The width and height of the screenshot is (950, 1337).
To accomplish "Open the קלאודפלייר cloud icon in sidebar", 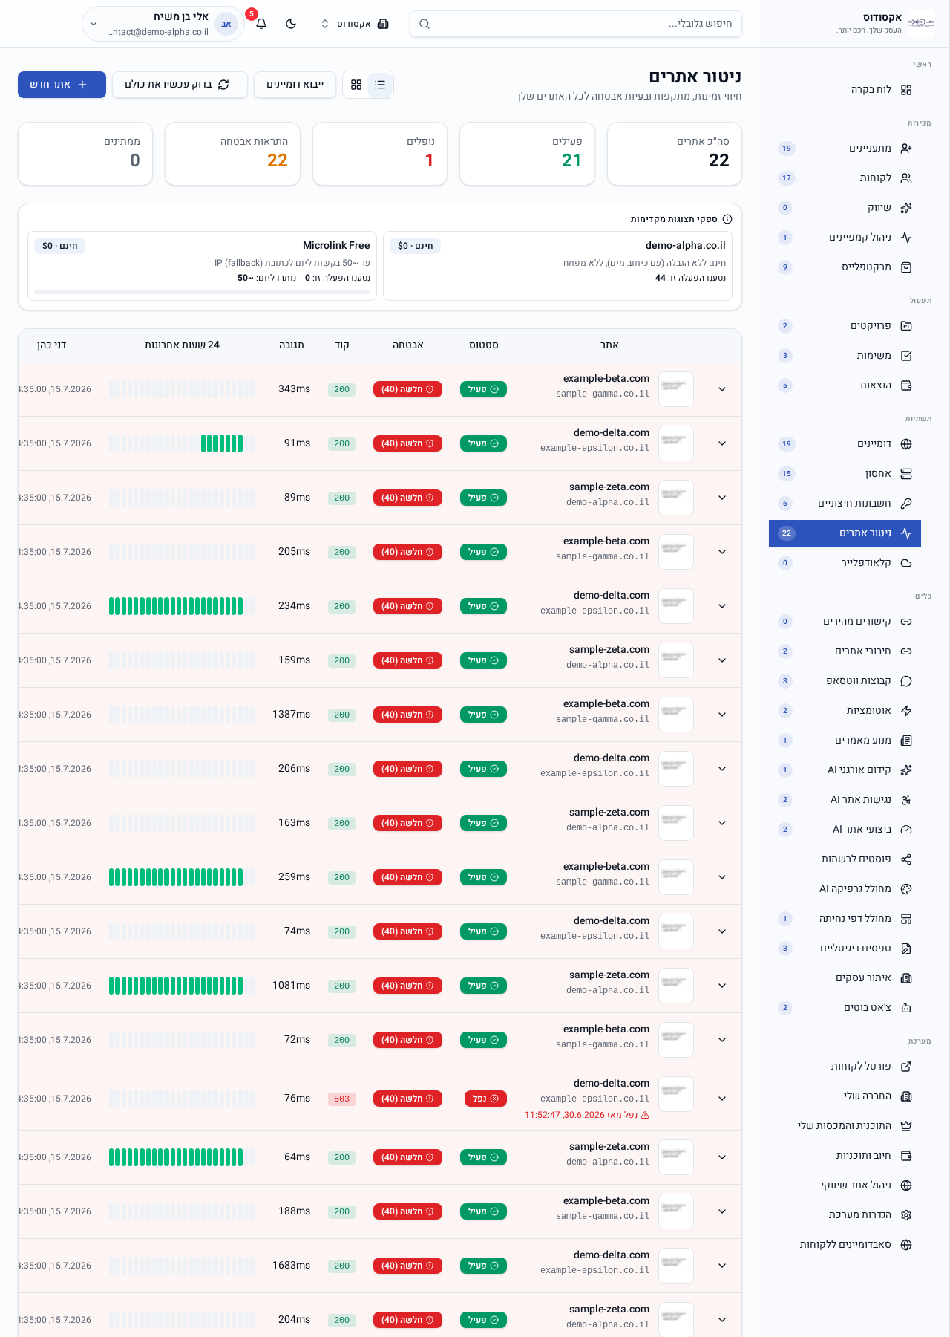I will point(906,563).
